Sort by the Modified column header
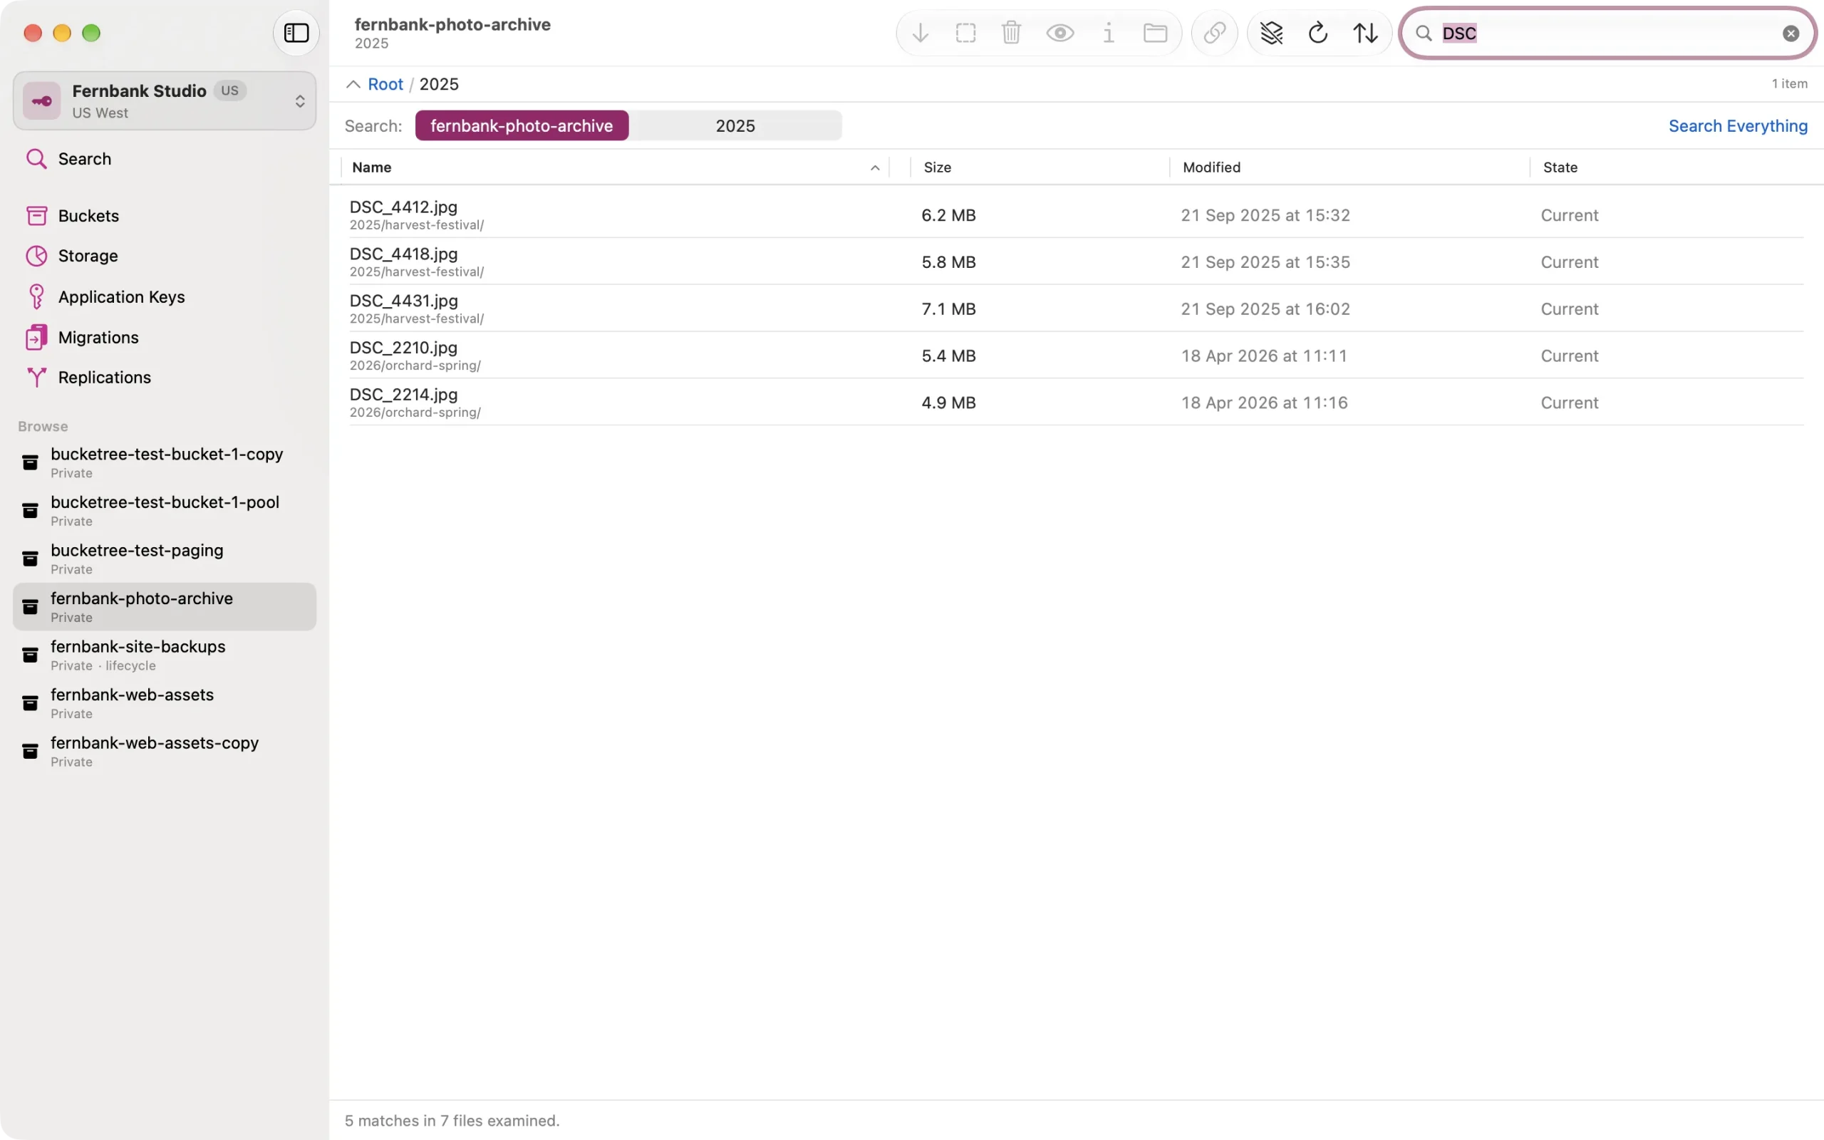 pos(1349,167)
